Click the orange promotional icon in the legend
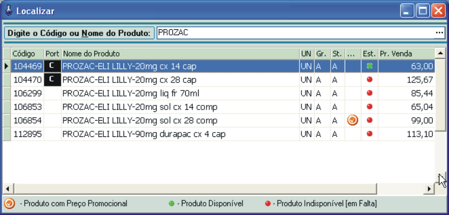 click(10, 204)
